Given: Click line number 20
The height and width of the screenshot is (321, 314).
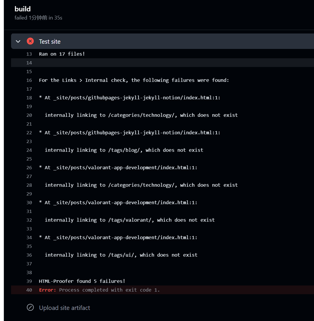Looking at the screenshot, I should pyautogui.click(x=29, y=115).
